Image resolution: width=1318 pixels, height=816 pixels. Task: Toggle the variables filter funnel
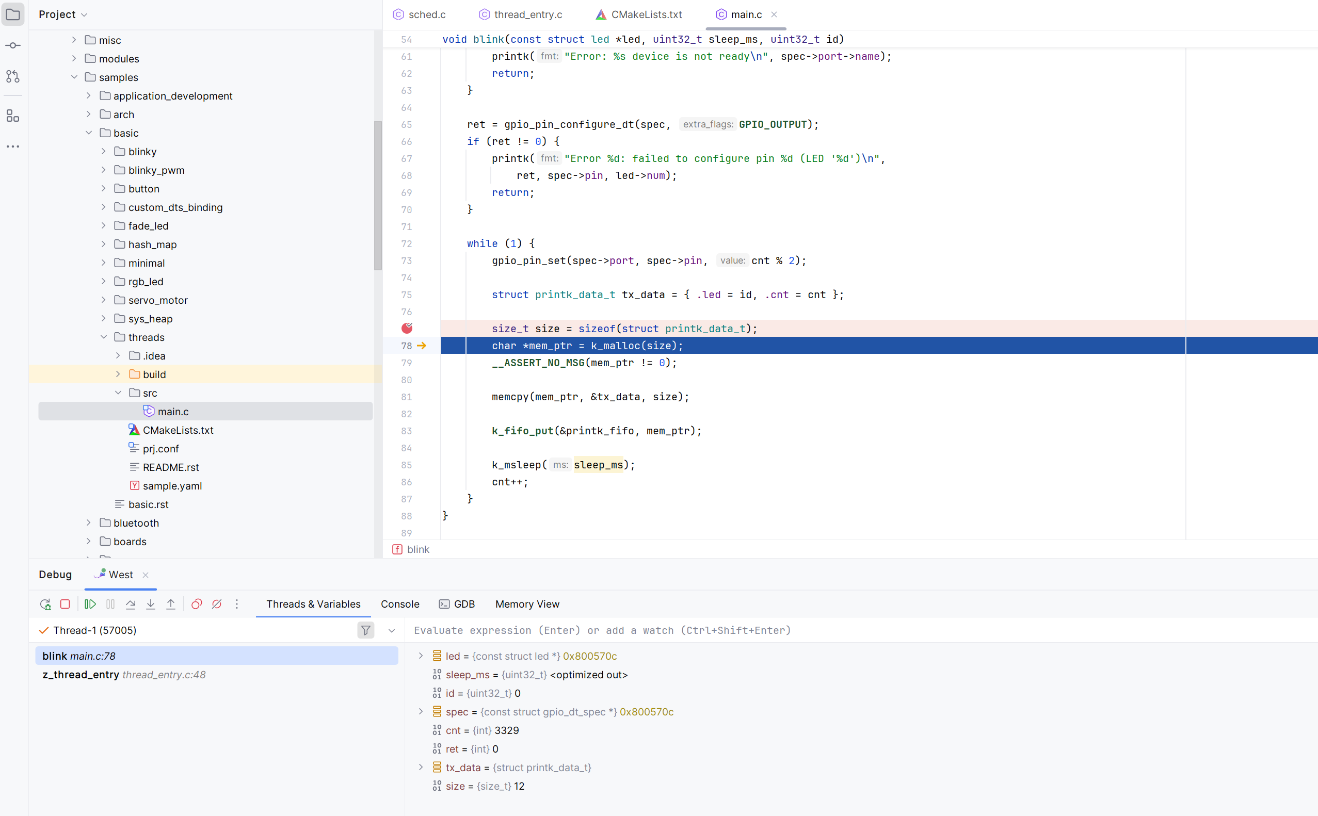(365, 630)
